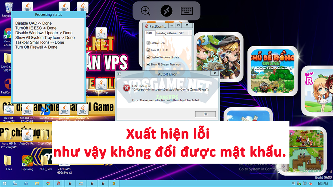This screenshot has height=187, width=333.
Task: Click the zoom magnifier in the remote toolbar
Action: click(145, 11)
